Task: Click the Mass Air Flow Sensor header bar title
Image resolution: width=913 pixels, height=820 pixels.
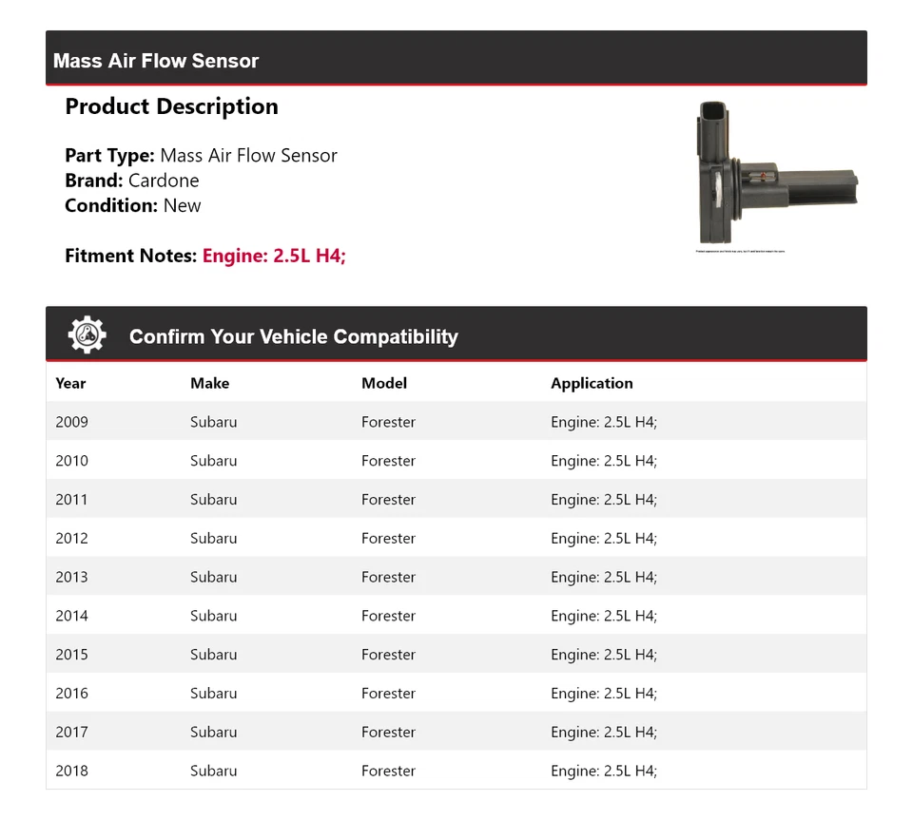Action: point(156,61)
